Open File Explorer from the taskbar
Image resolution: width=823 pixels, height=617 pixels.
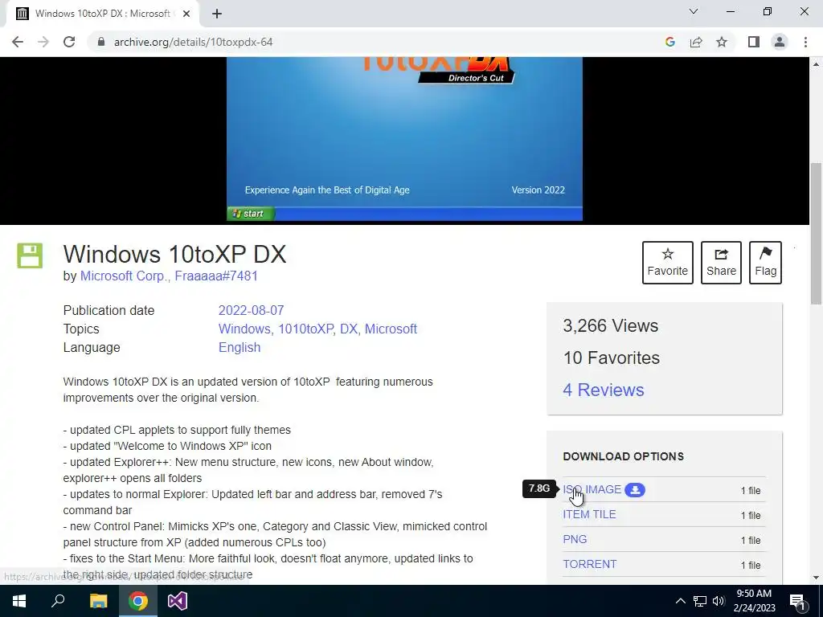pos(98,601)
